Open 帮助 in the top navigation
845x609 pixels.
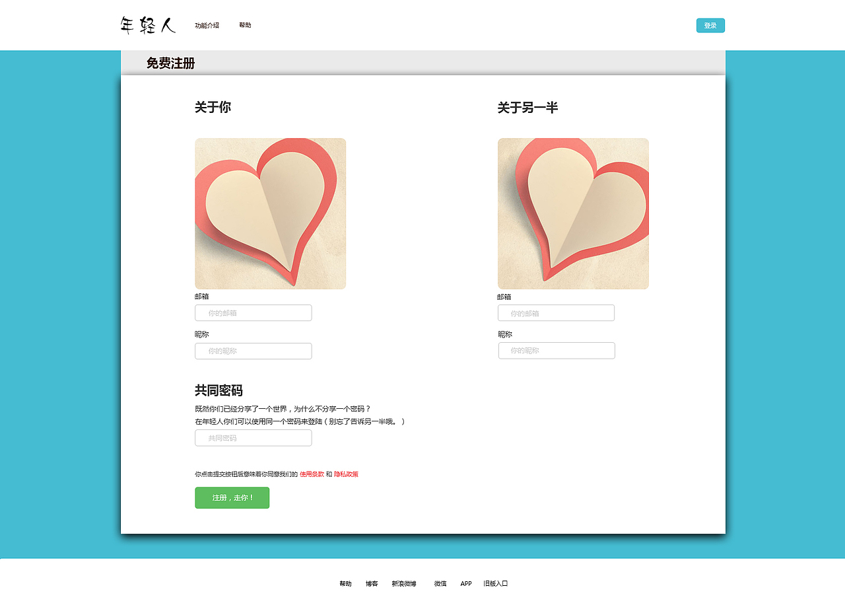pyautogui.click(x=245, y=25)
